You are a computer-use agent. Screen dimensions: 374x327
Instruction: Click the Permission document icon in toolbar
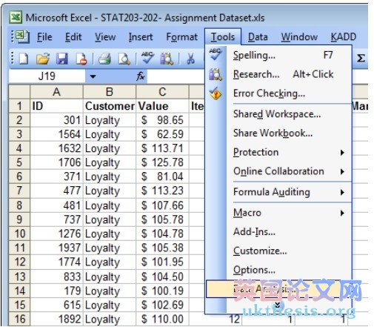coord(81,59)
